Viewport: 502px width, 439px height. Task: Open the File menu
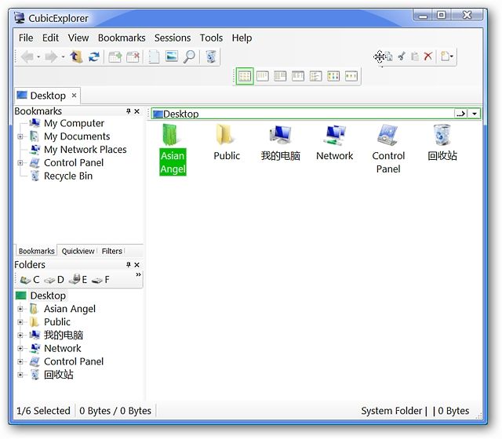[26, 38]
